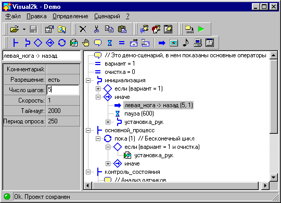Click the send message card icon

click(x=134, y=43)
